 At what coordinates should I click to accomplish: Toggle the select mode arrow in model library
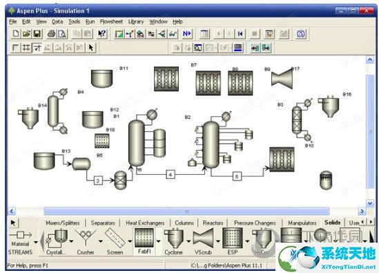[13, 223]
